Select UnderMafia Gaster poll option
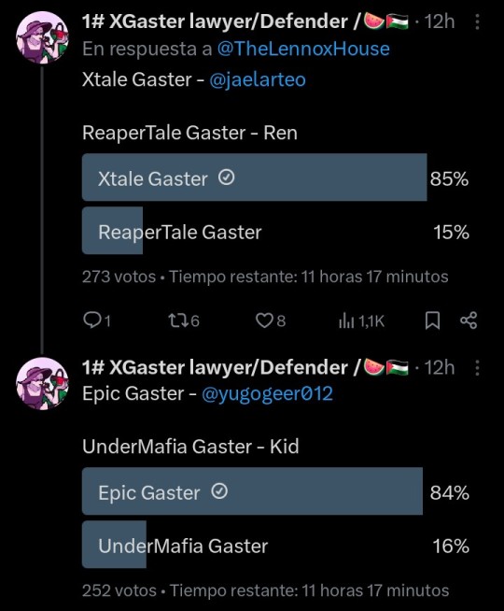This screenshot has height=611, width=504. click(x=275, y=545)
